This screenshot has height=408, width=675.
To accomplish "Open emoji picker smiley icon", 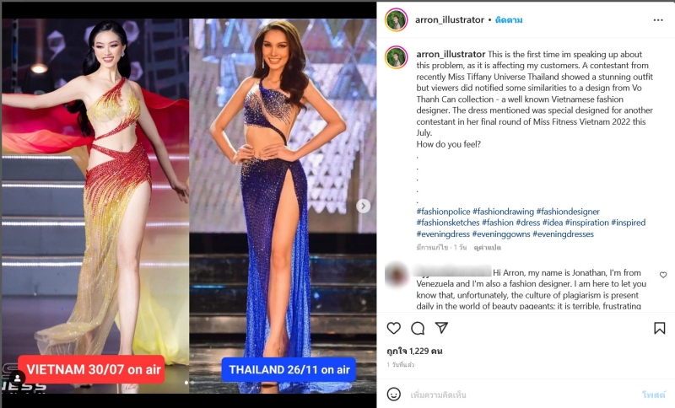I will point(393,394).
